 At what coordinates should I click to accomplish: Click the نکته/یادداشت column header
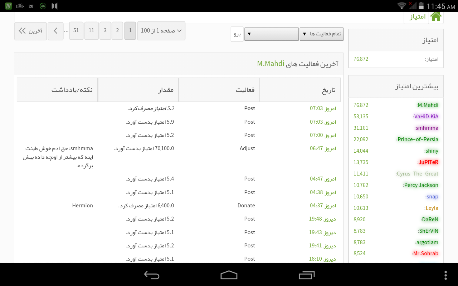click(57, 90)
